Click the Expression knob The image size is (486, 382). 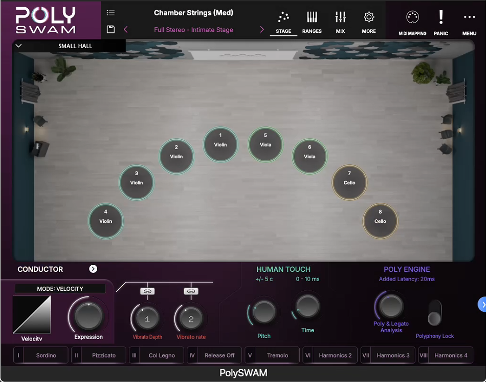[x=89, y=316]
